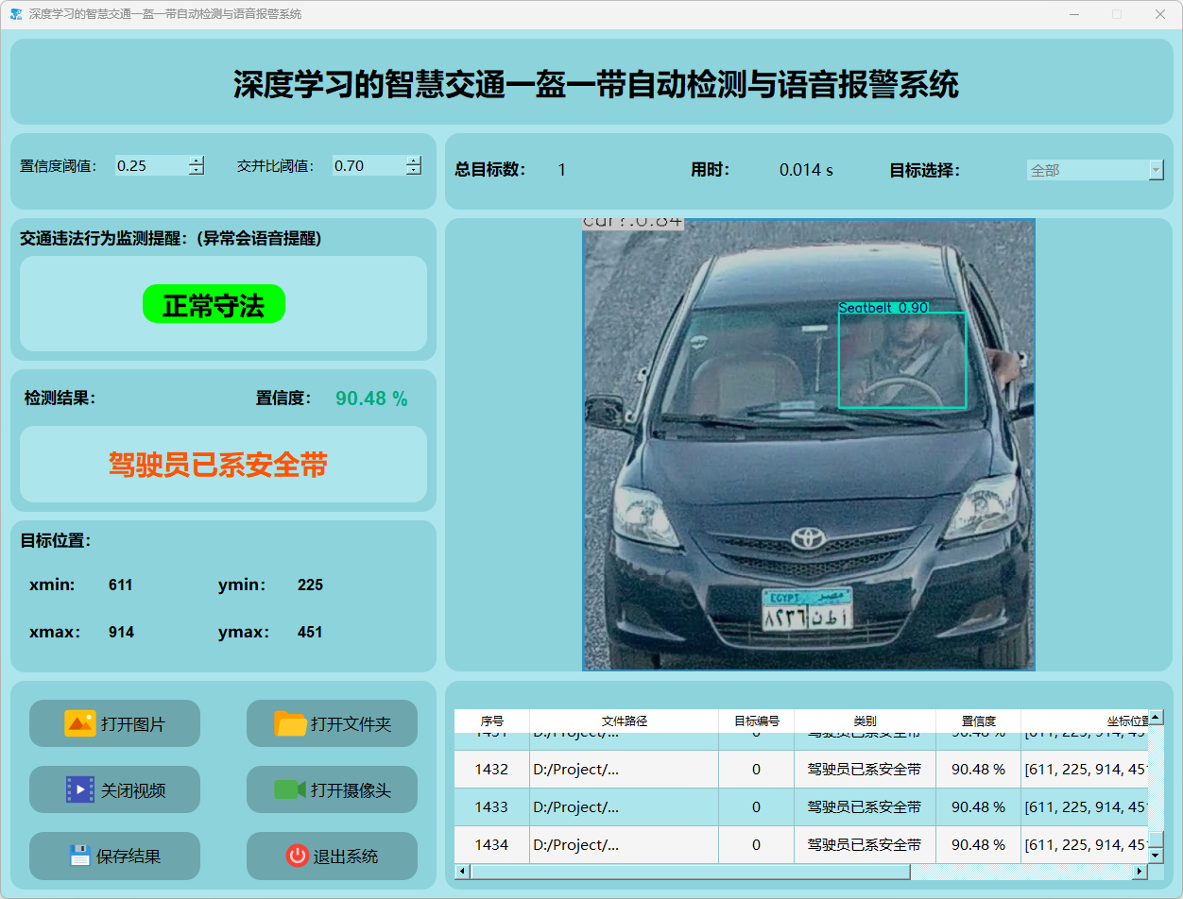Click the green 90.48 % confidence value
The height and width of the screenshot is (899, 1183).
[x=371, y=399]
